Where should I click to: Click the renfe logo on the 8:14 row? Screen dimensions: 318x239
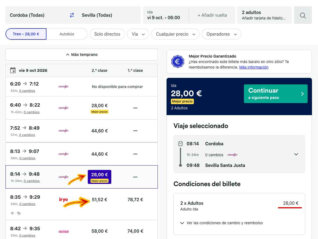[63, 177]
